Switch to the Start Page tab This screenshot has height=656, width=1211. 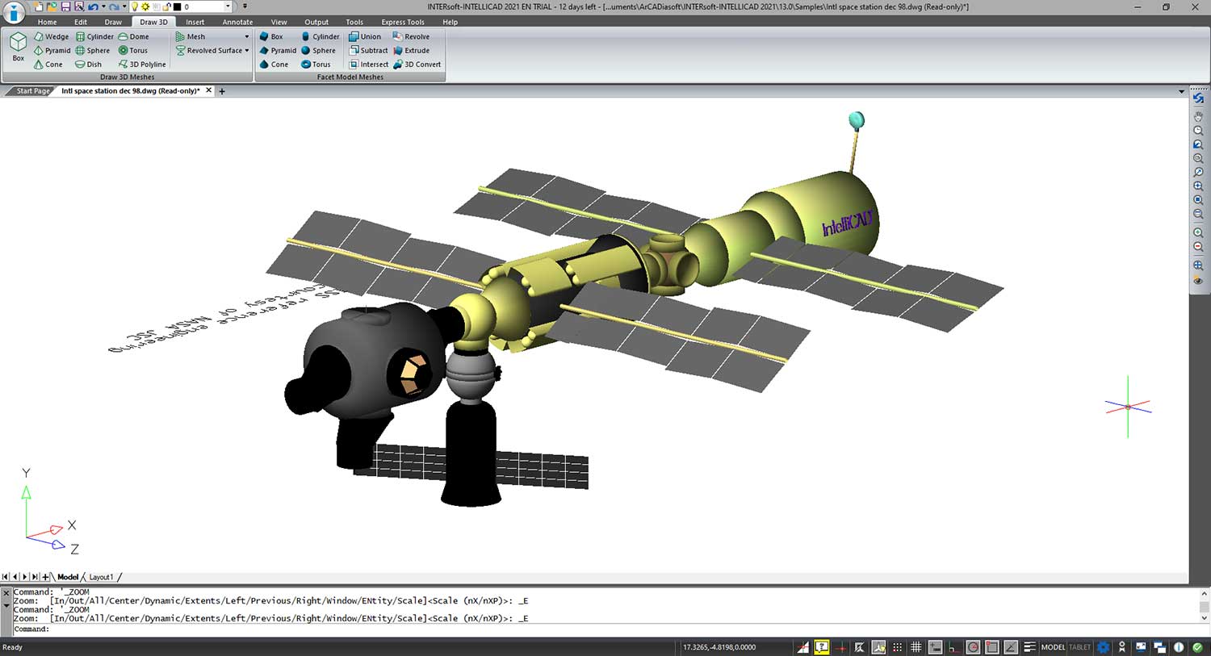pos(33,91)
